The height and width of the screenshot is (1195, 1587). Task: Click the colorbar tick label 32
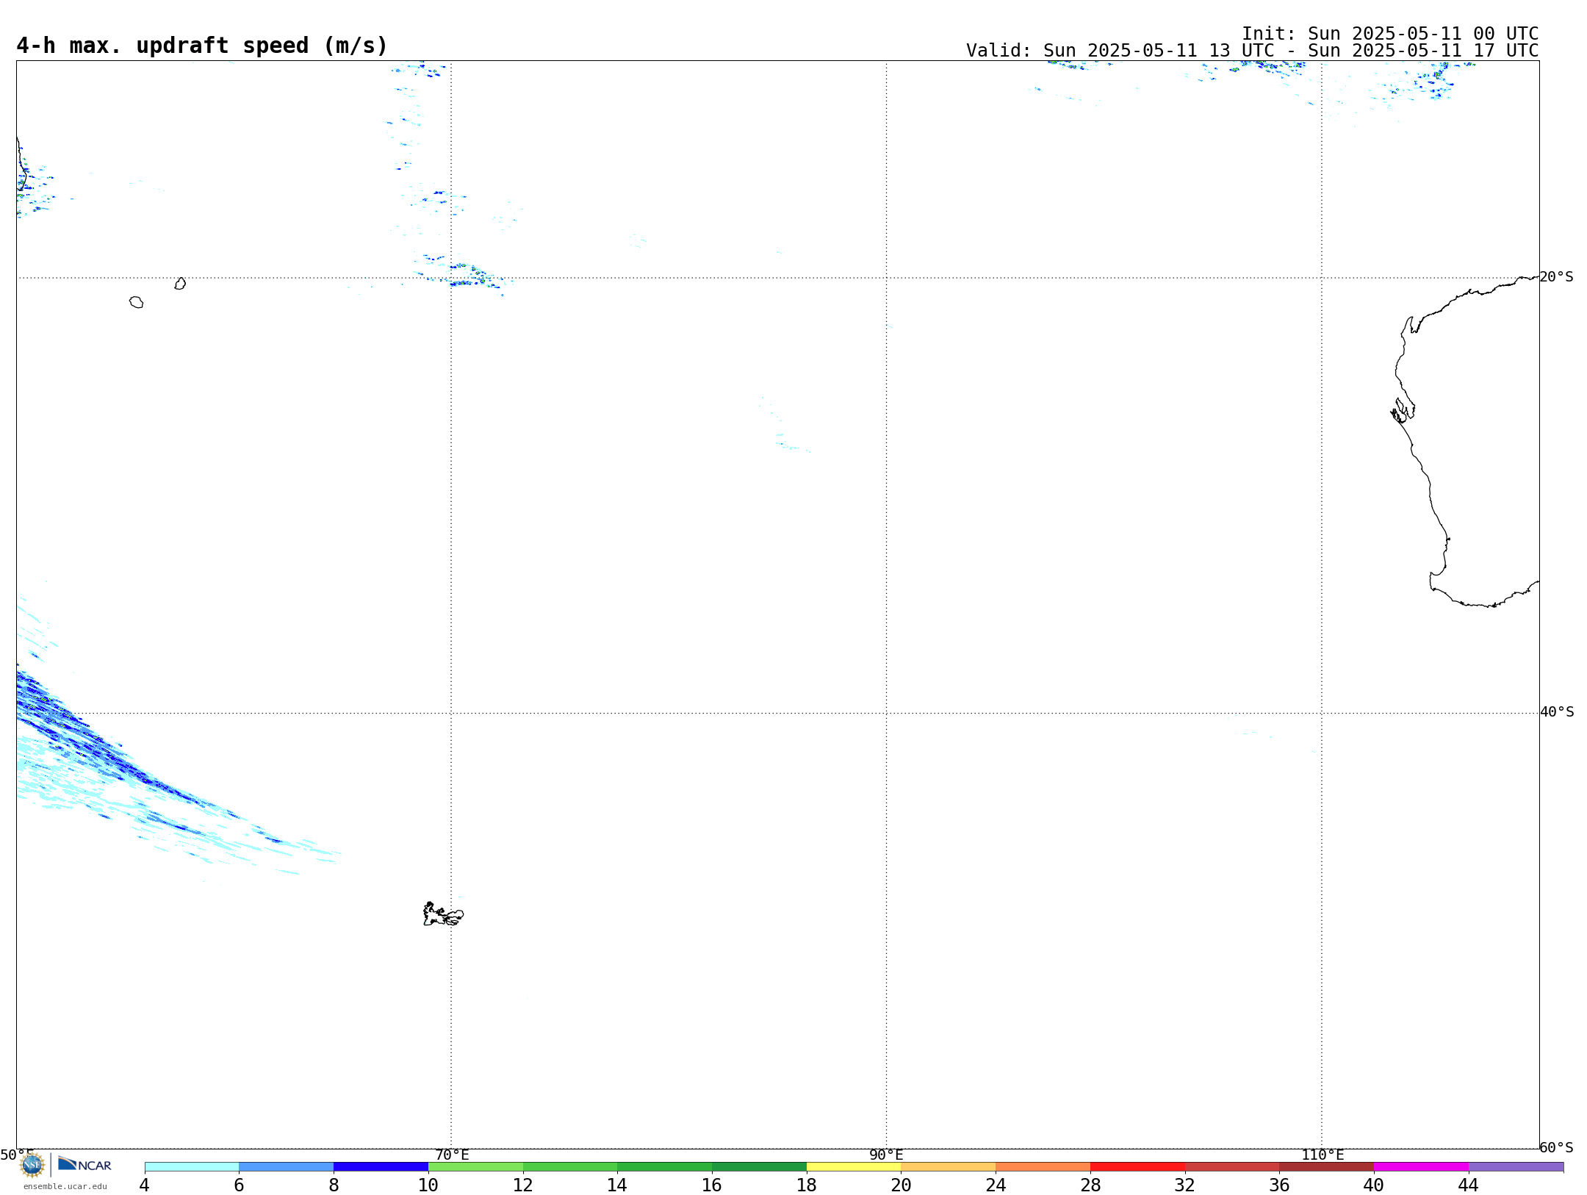coord(1185,1185)
